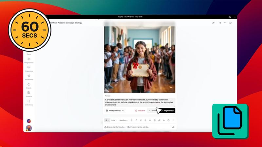The width and height of the screenshot is (262, 147).
Task: Click the Discard button
Action: pos(140,110)
